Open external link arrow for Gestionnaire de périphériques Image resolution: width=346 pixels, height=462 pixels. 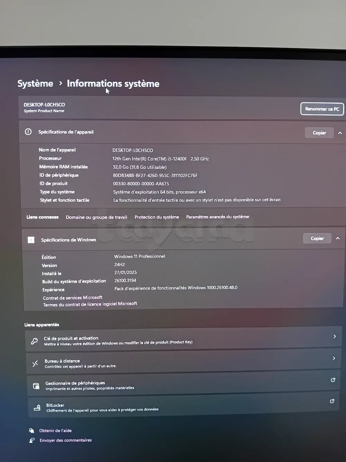[333, 380]
